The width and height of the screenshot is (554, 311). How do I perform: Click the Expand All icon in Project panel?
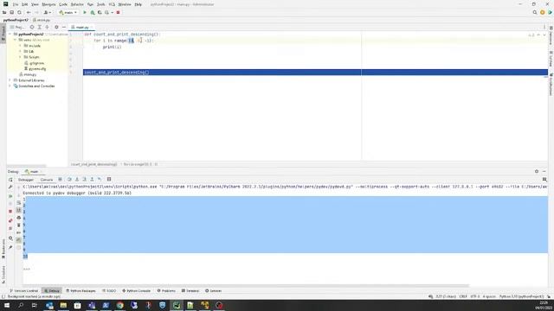click(39, 27)
